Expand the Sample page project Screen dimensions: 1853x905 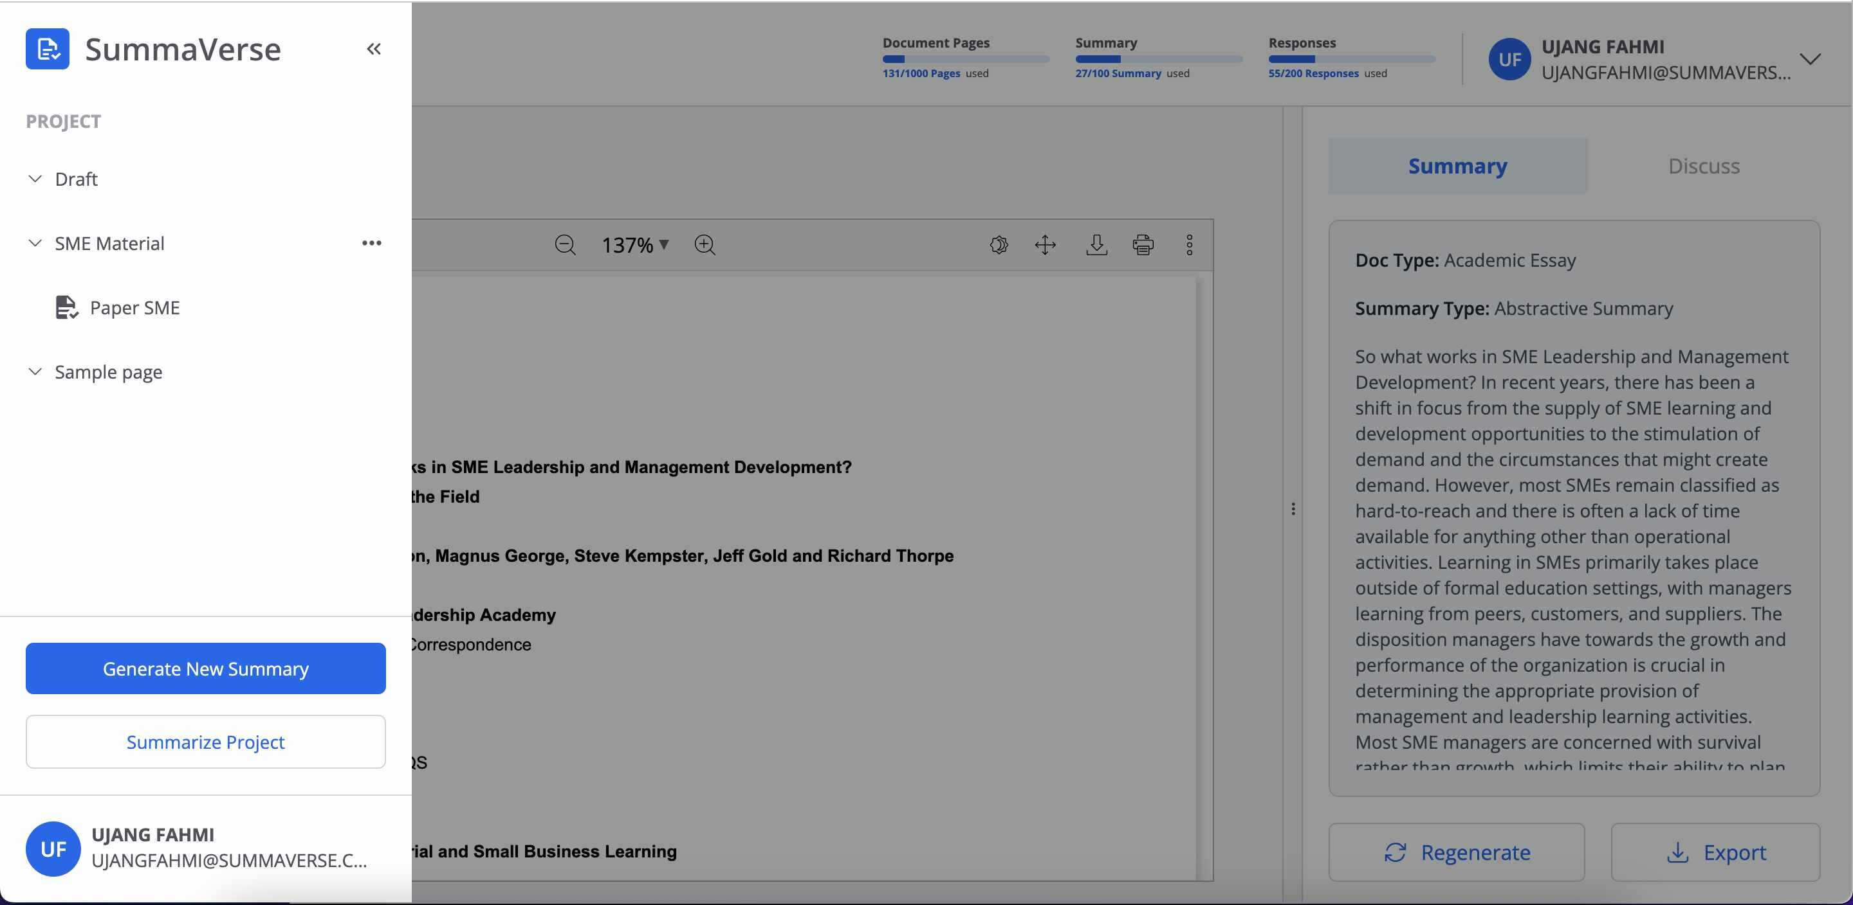[x=35, y=372]
